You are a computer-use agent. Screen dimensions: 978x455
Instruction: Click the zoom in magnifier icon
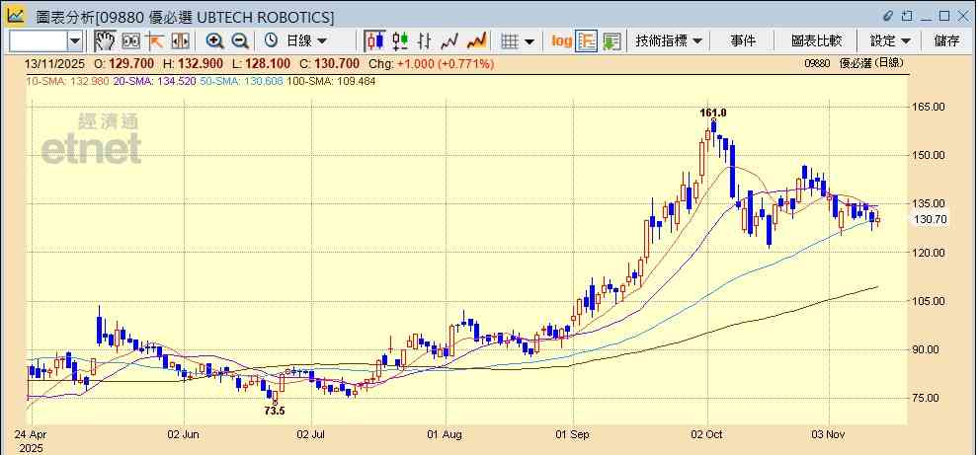pos(214,40)
